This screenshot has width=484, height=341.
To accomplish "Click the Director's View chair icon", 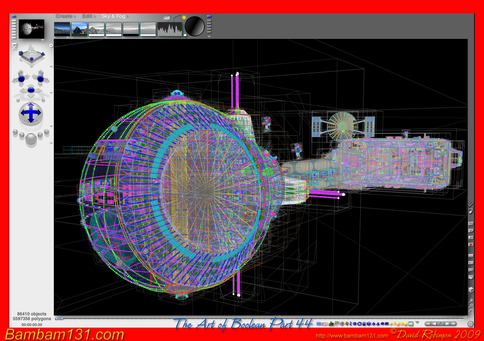I will pos(14,46).
